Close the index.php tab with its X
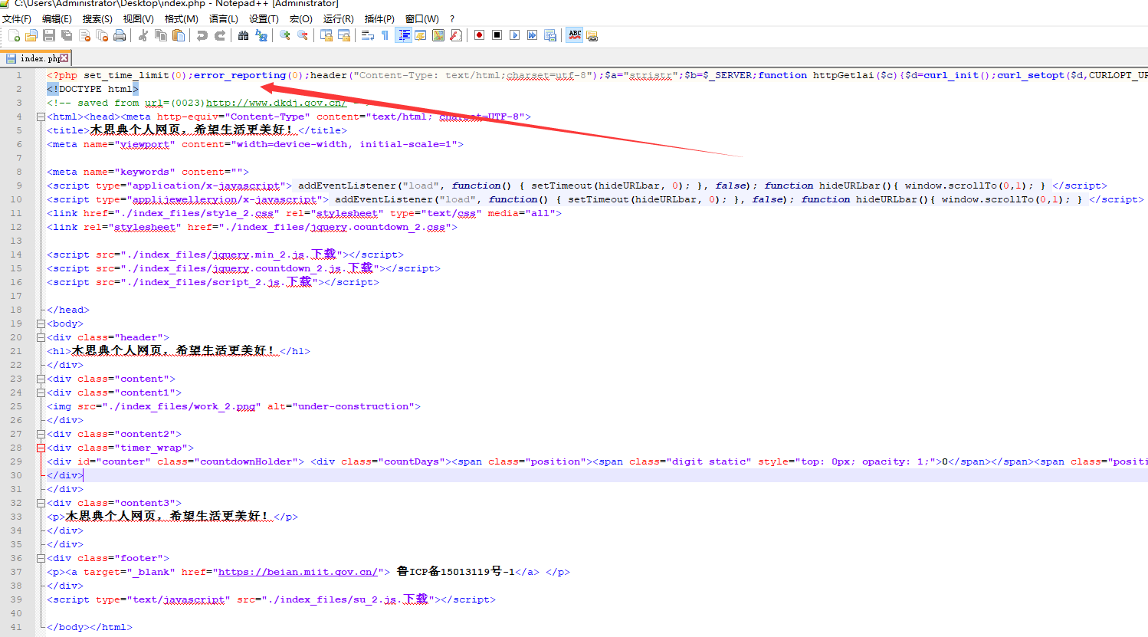The width and height of the screenshot is (1148, 637). 64,58
